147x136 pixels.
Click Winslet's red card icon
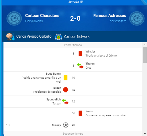pyautogui.click(x=81, y=54)
